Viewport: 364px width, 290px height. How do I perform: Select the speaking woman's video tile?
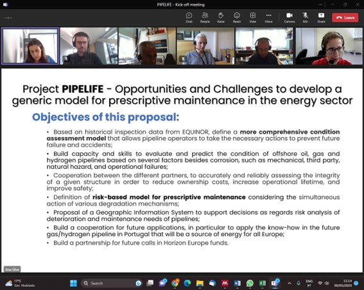coord(30,46)
